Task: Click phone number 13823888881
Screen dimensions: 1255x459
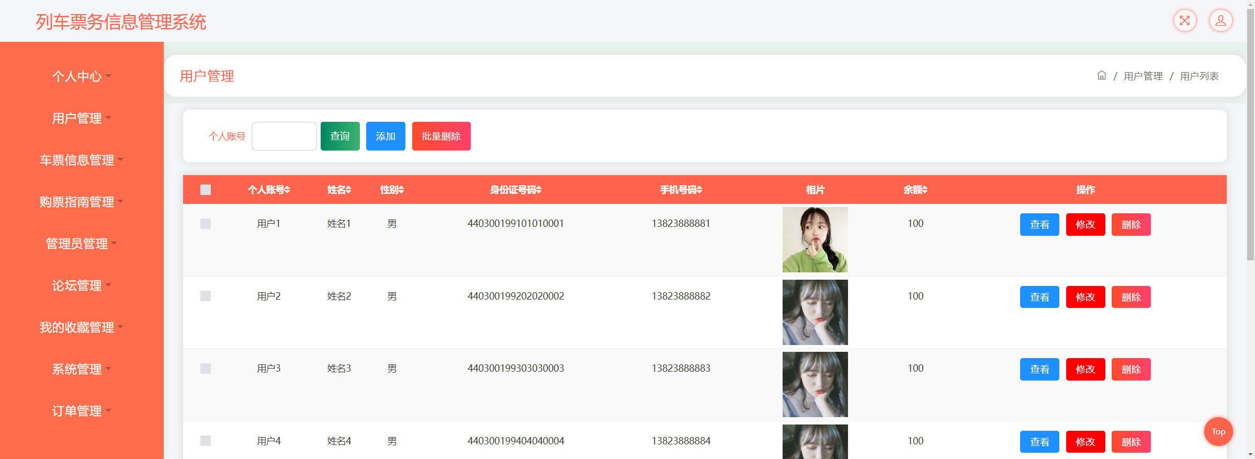Action: pyautogui.click(x=681, y=223)
